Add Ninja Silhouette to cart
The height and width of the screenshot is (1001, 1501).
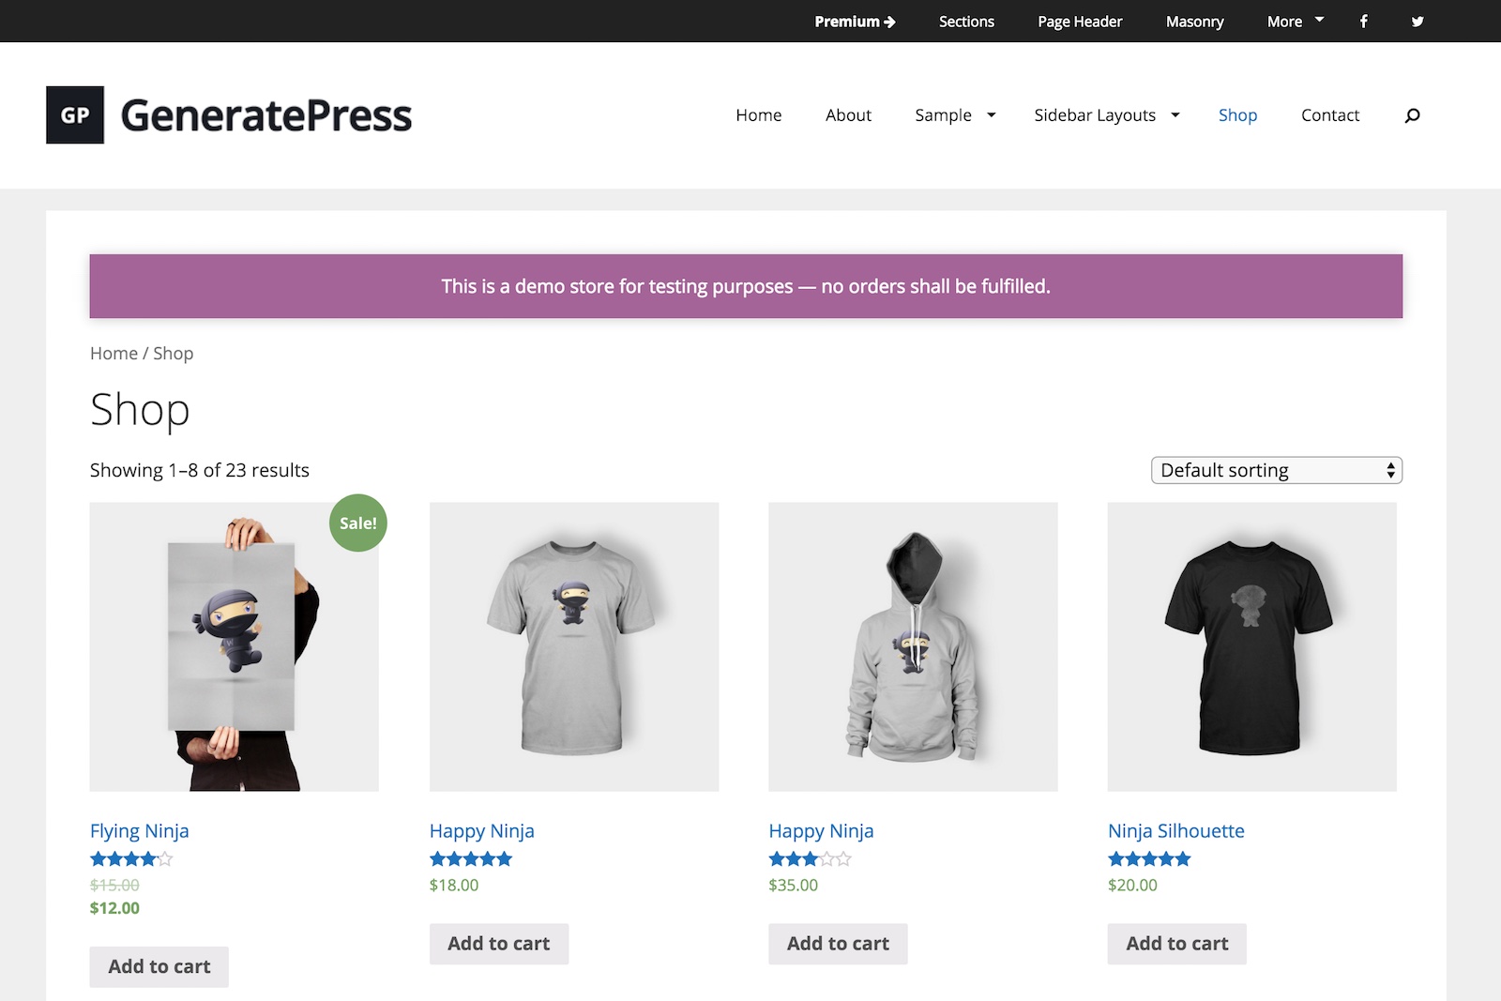(x=1176, y=944)
